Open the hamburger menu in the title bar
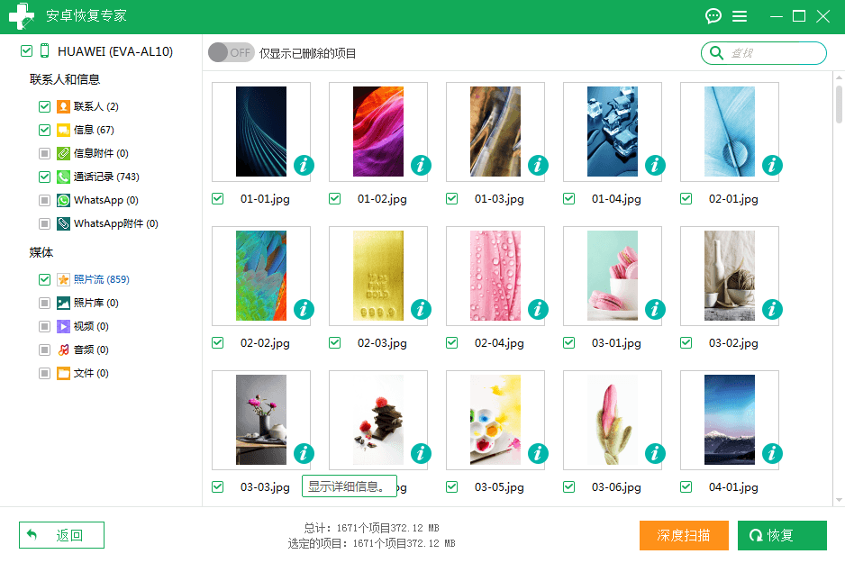Image resolution: width=845 pixels, height=563 pixels. click(x=740, y=16)
